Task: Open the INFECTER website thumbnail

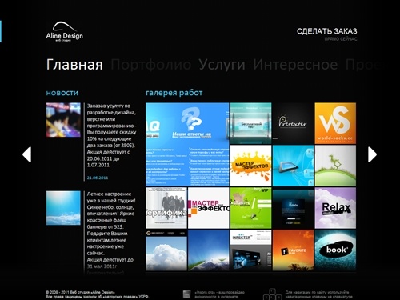Action: pyautogui.click(x=250, y=250)
